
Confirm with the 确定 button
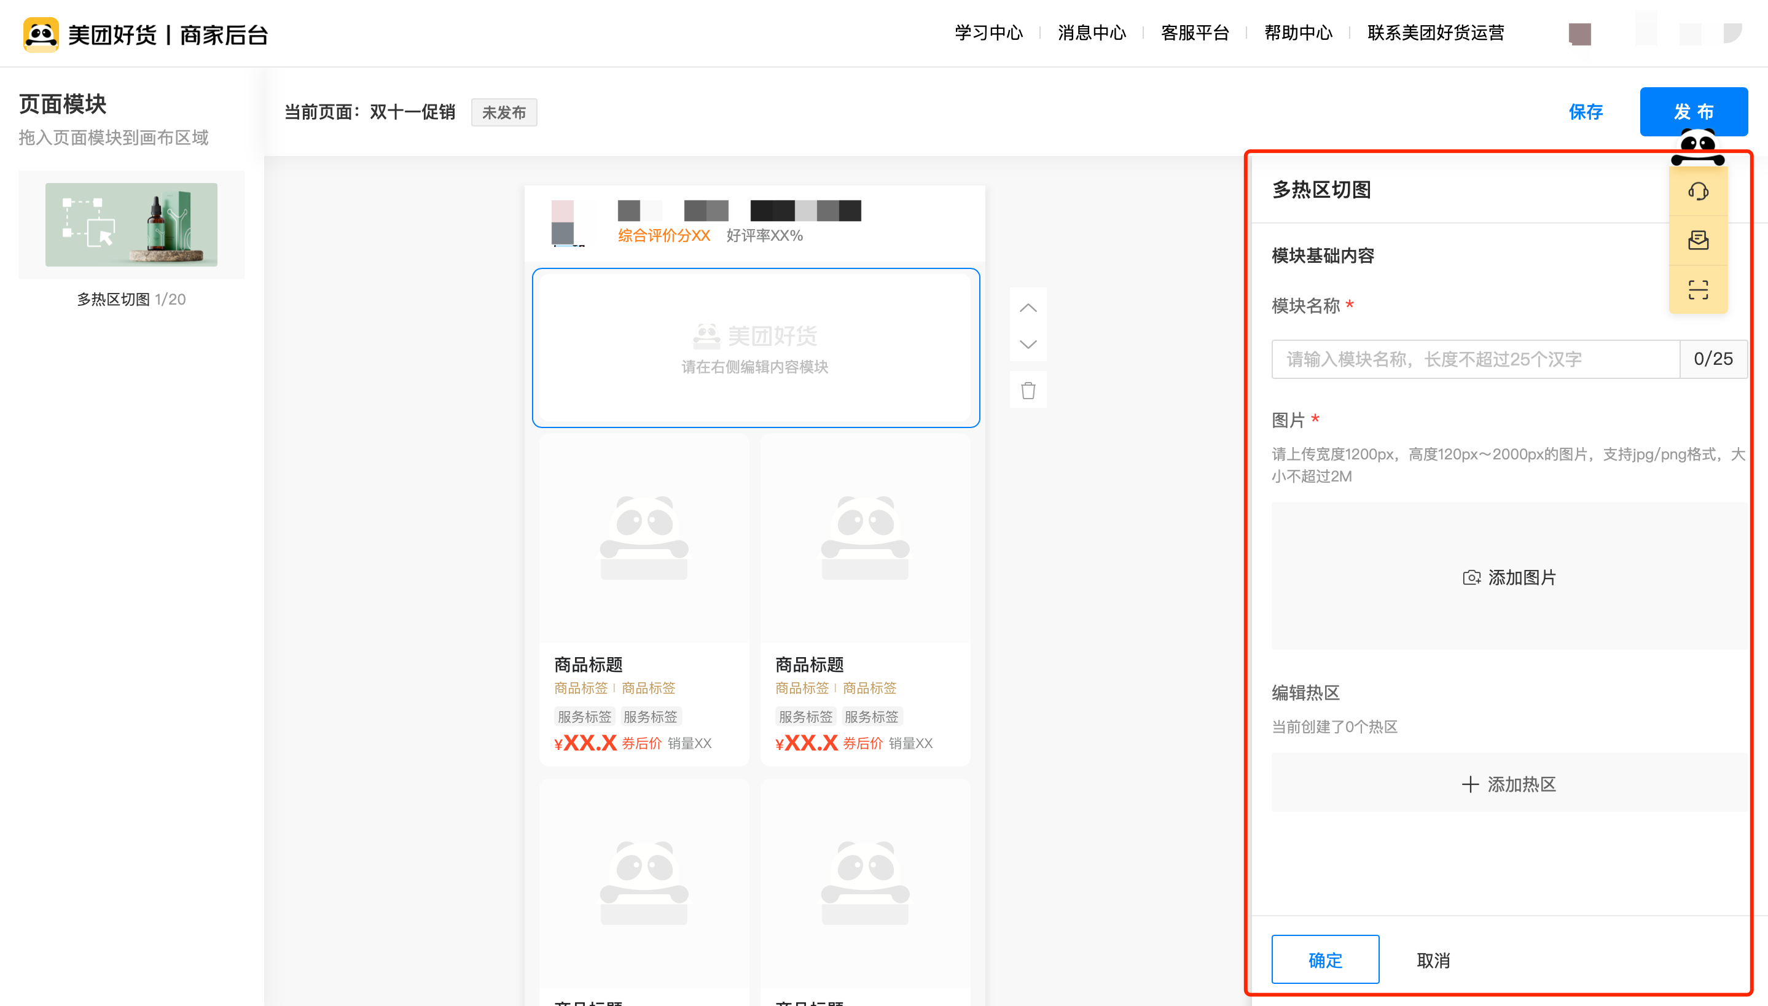point(1324,960)
